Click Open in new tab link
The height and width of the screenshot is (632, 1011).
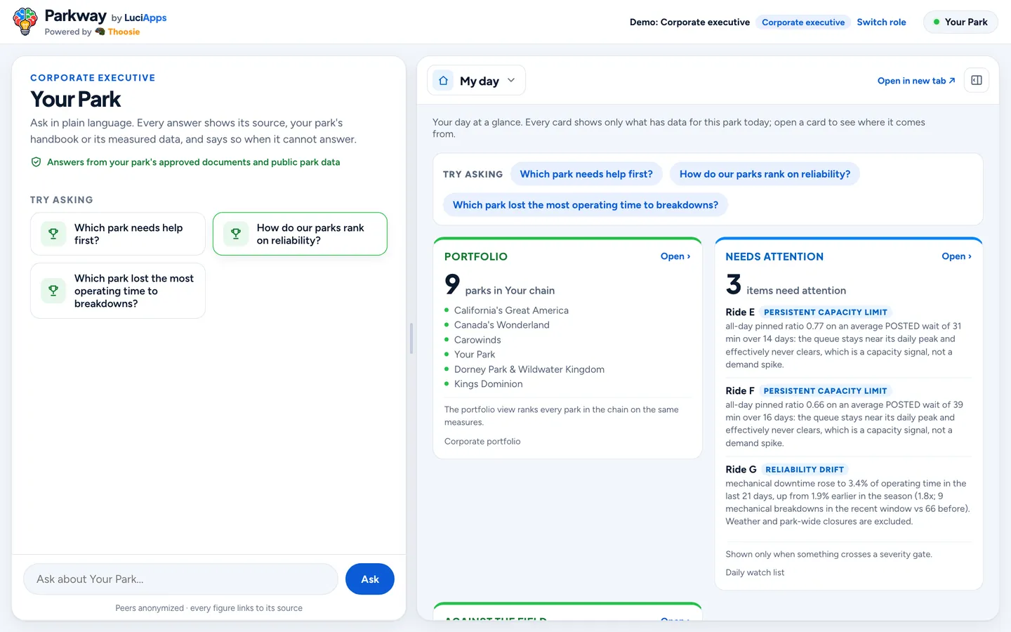pyautogui.click(x=916, y=81)
